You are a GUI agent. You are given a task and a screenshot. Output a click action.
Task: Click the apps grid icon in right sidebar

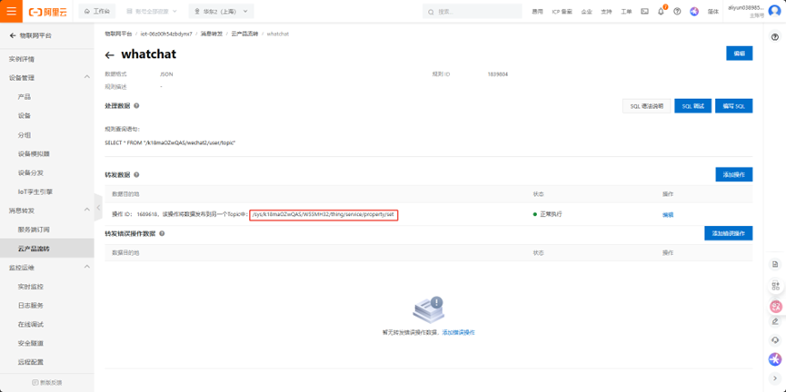coord(775,286)
